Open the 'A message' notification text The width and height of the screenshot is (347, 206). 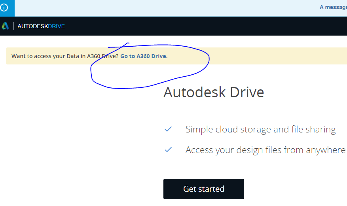pyautogui.click(x=333, y=7)
